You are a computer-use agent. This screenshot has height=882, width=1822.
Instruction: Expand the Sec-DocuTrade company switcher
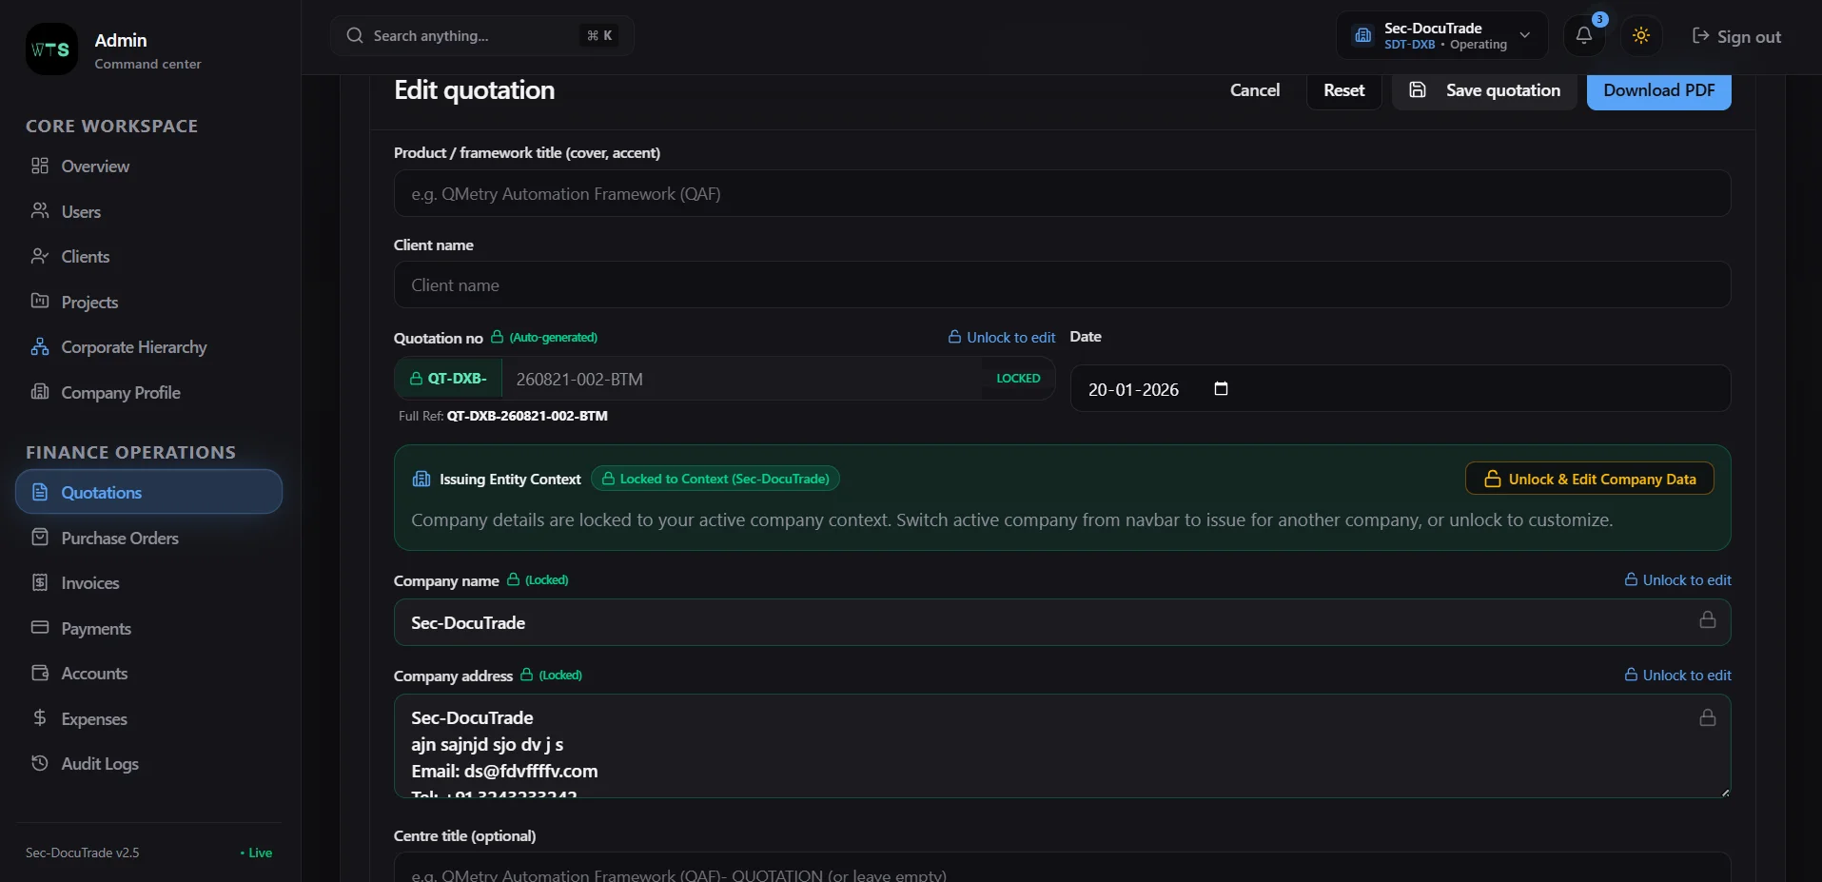click(x=1441, y=36)
